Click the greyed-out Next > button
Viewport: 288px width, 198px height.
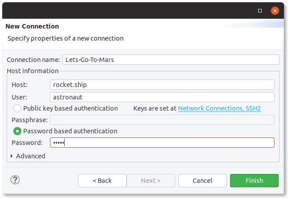(151, 181)
